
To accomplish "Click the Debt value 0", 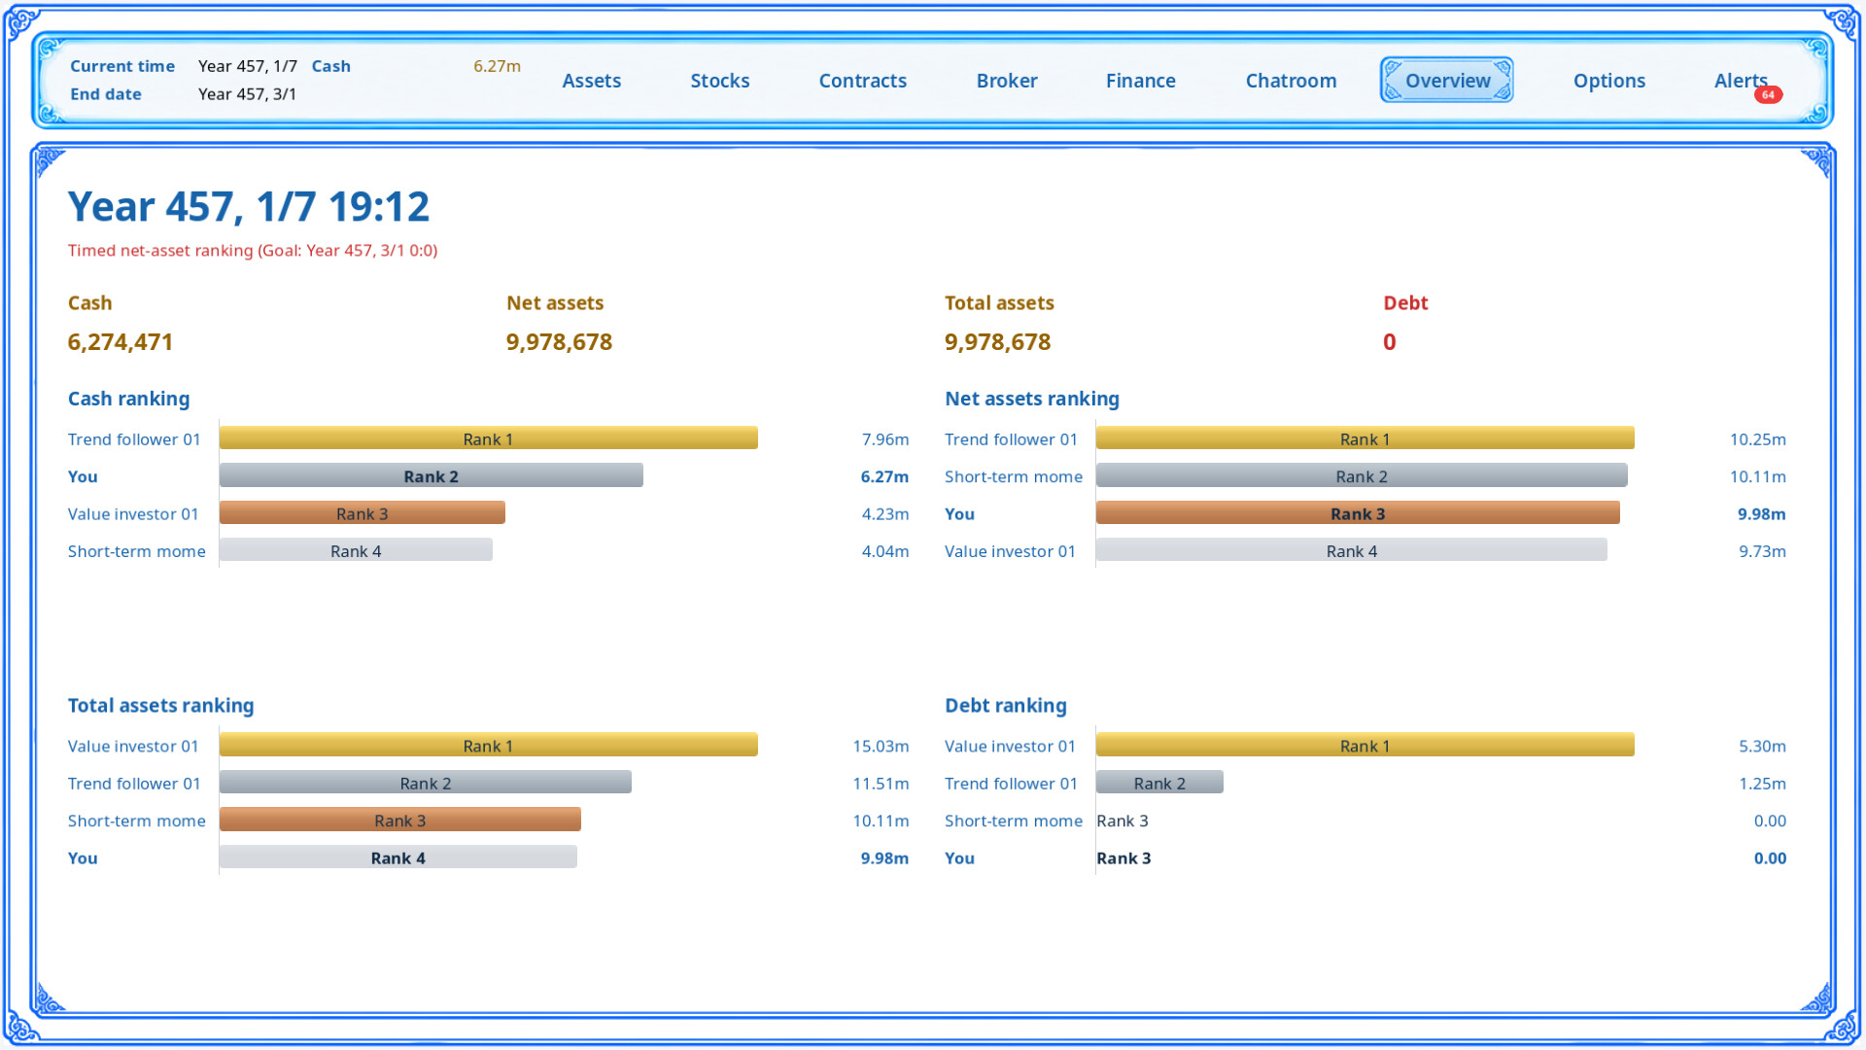I will click(1389, 342).
